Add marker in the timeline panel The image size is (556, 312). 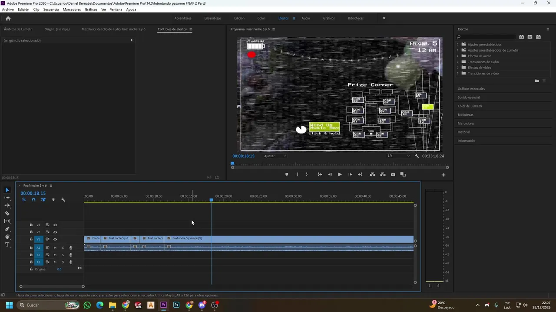click(x=53, y=200)
